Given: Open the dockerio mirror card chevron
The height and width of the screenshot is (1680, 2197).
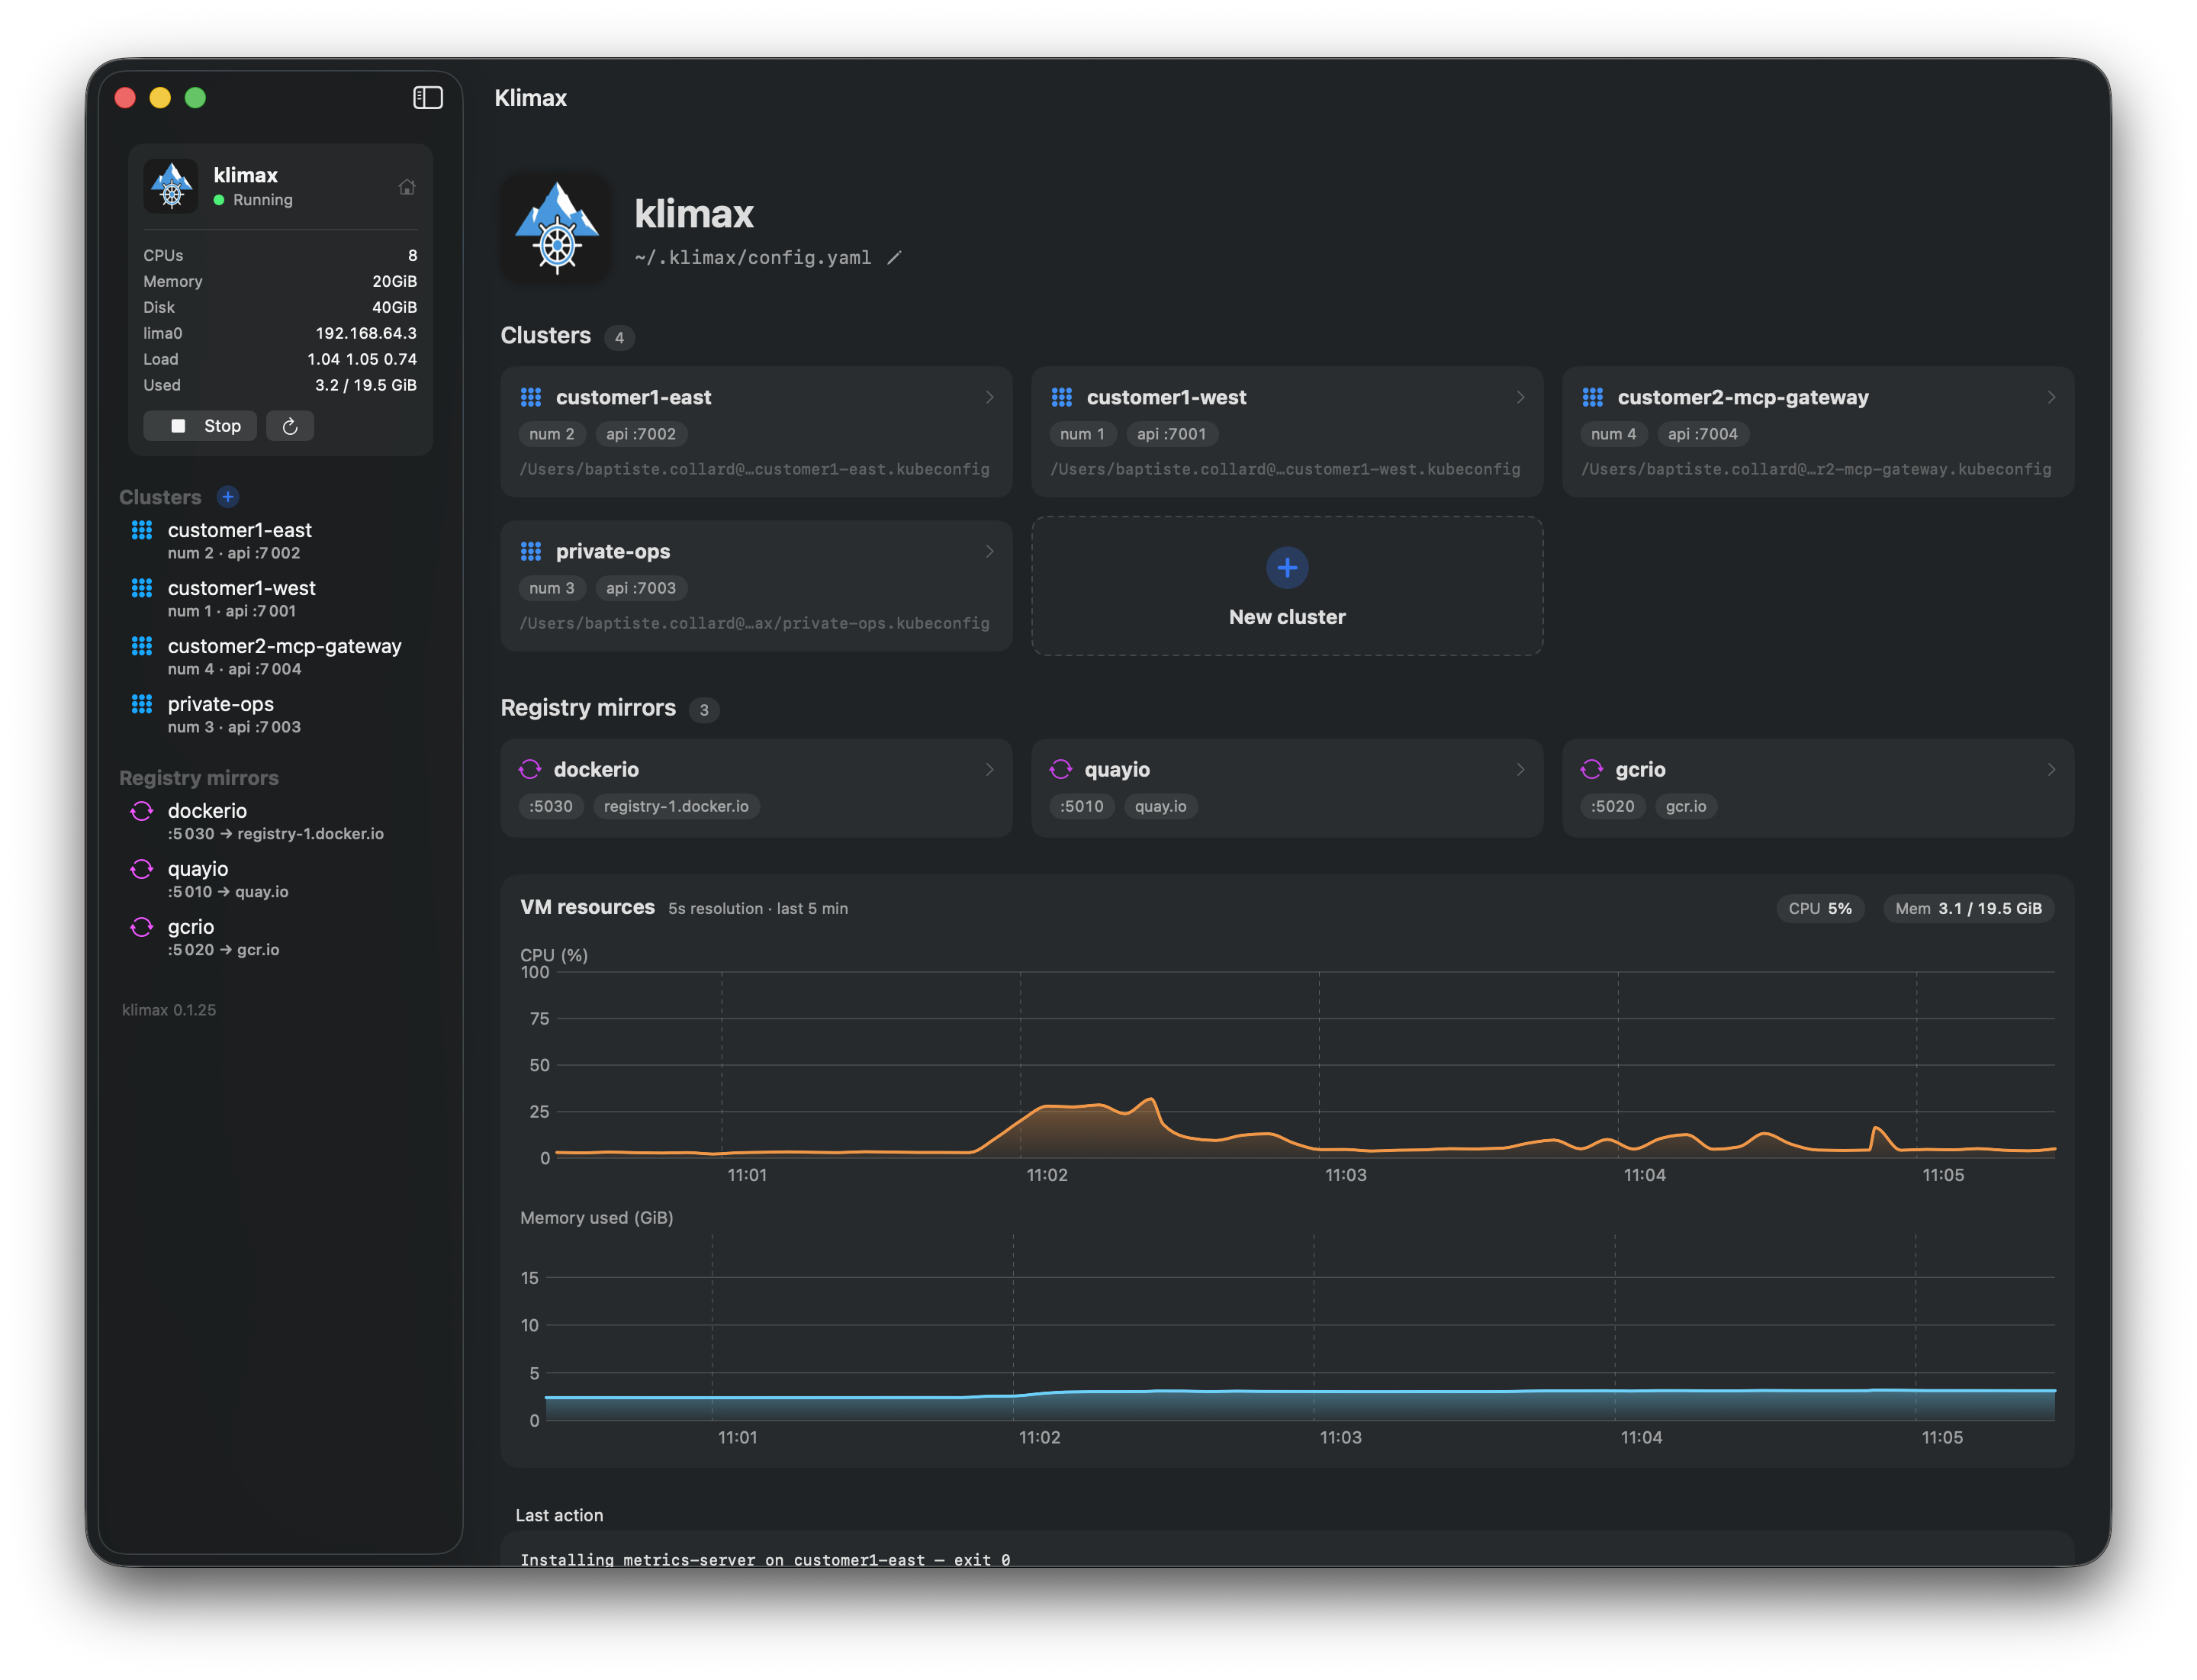Looking at the screenshot, I should [990, 769].
